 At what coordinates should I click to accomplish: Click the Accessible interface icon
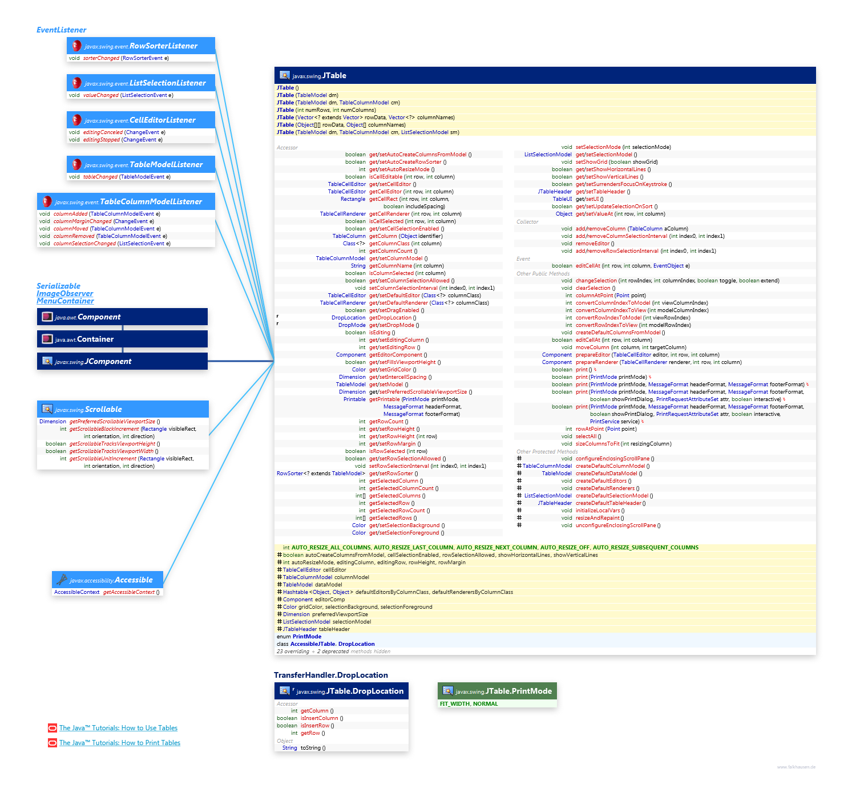(62, 580)
